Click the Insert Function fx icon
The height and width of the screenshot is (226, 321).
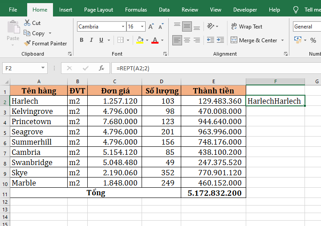tap(102, 68)
